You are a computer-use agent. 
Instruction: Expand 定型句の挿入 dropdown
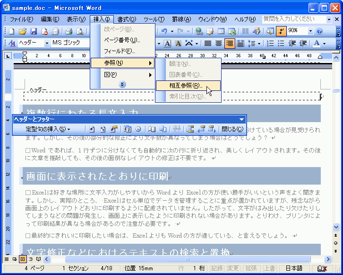click(48, 129)
